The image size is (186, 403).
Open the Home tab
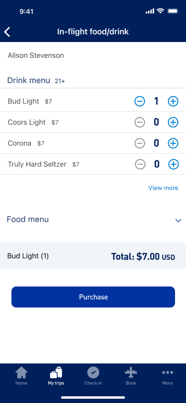(x=21, y=376)
